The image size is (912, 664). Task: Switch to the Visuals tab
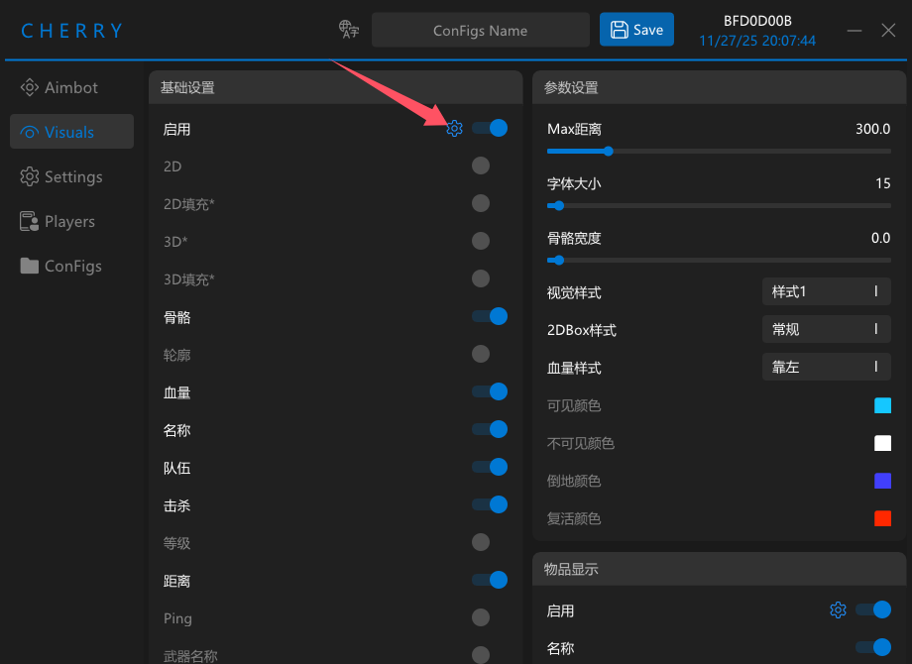[71, 132]
